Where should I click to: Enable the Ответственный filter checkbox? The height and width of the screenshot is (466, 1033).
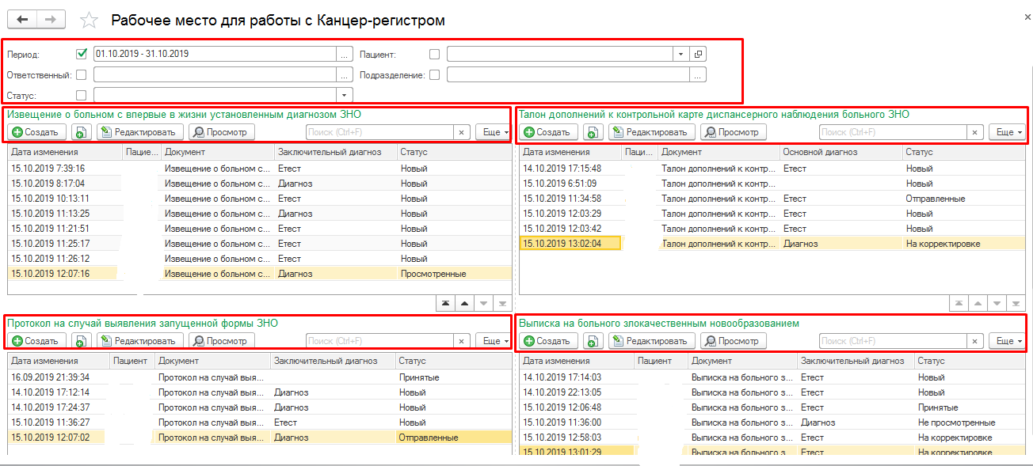tap(81, 75)
